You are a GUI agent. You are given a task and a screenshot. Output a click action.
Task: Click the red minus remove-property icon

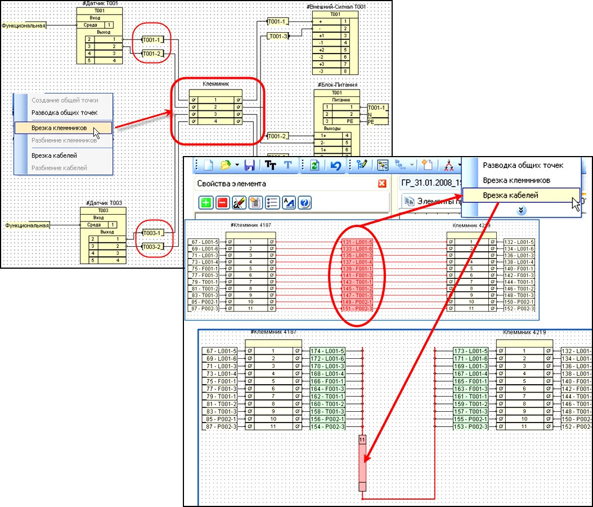point(222,203)
